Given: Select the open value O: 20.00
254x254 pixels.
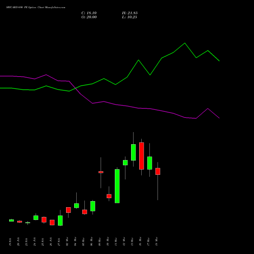Looking at the screenshot, I should click(x=89, y=17).
